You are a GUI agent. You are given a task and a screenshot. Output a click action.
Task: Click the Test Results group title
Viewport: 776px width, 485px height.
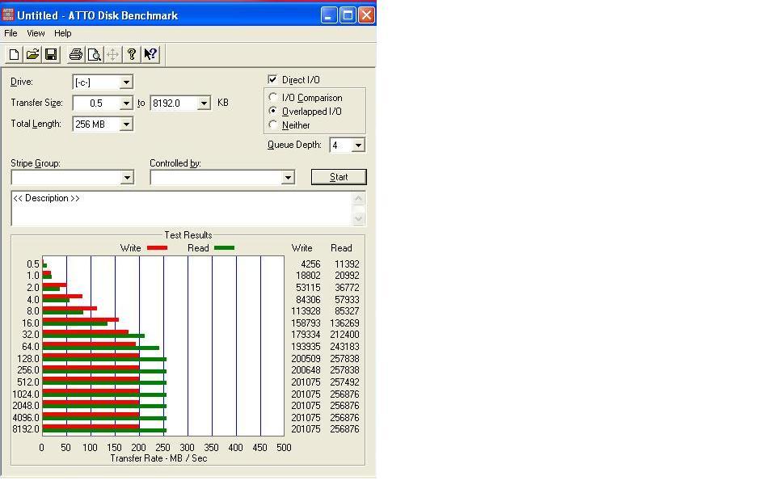tap(188, 235)
